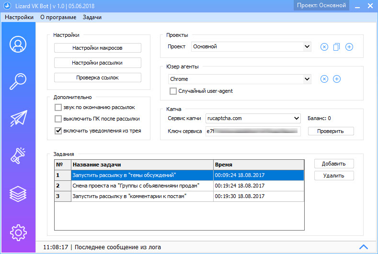Expand the rucaptcha.com captcha service dropdown
The image size is (378, 254).
[252, 118]
